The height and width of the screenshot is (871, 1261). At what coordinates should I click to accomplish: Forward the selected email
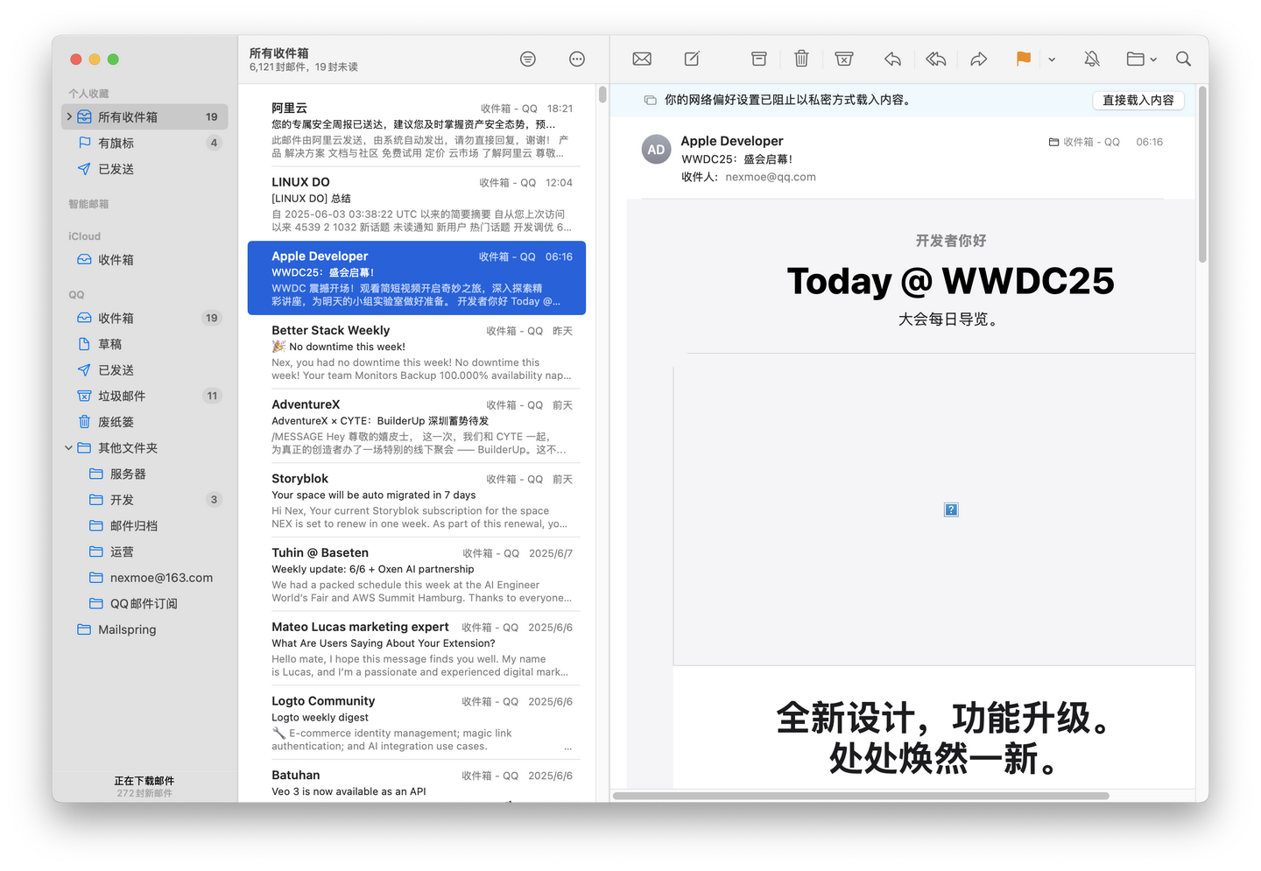coord(978,59)
